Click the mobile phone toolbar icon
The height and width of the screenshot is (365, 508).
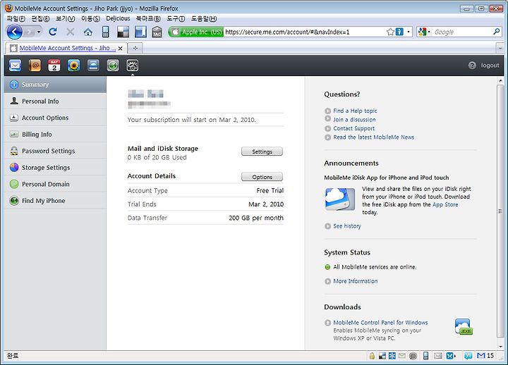click(105, 32)
